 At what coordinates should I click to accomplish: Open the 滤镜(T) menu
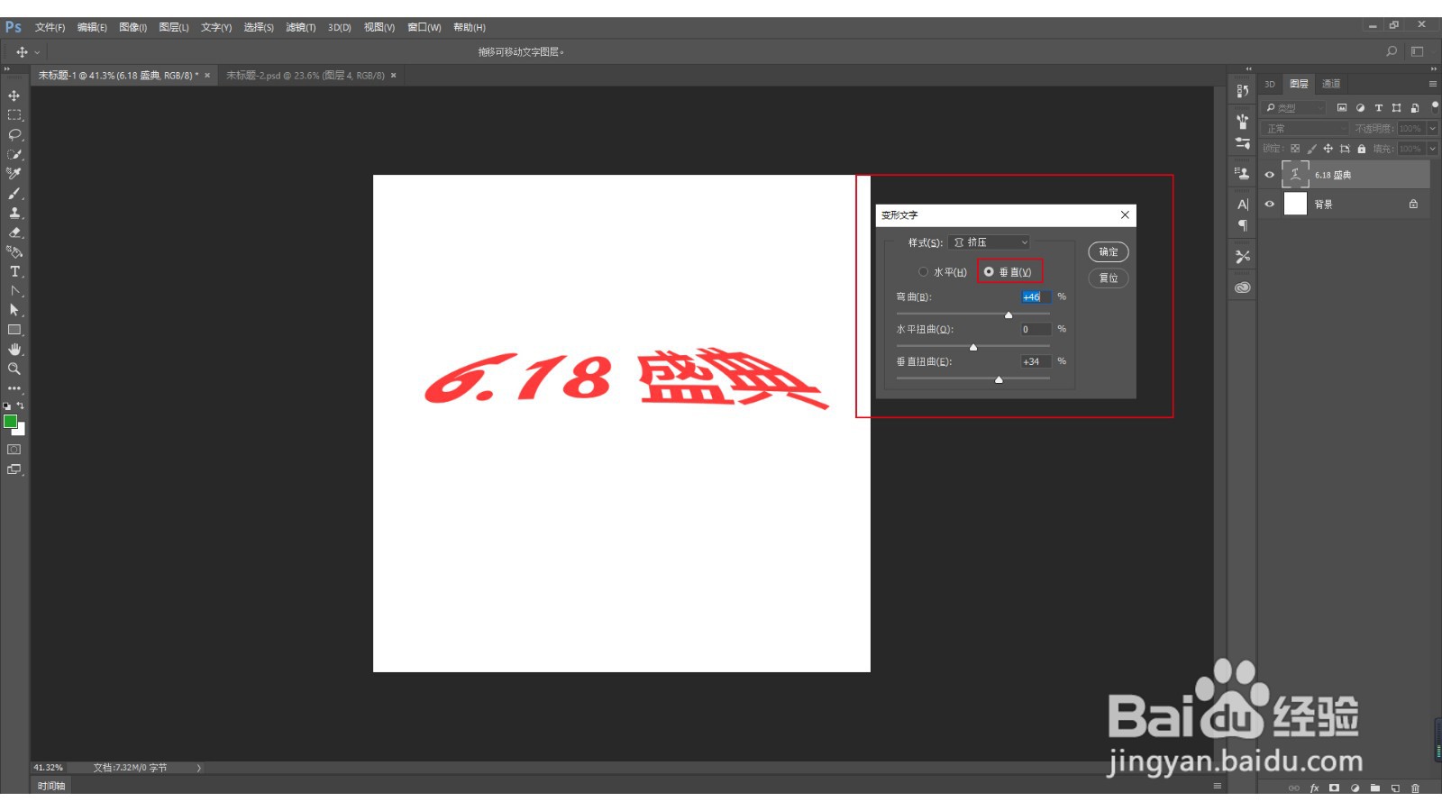301,27
